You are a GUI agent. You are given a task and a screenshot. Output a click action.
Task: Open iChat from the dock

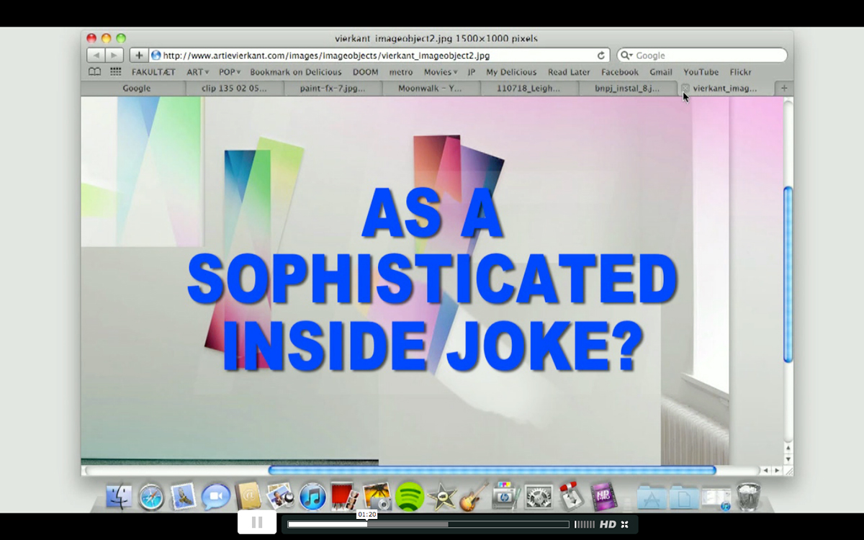coord(215,497)
